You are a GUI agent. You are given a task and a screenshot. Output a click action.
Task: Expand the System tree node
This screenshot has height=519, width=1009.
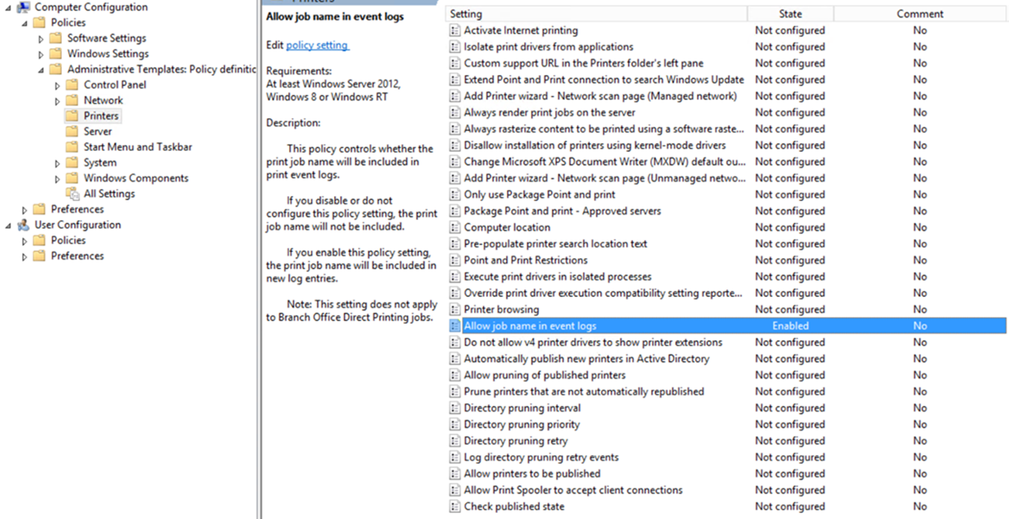click(58, 163)
